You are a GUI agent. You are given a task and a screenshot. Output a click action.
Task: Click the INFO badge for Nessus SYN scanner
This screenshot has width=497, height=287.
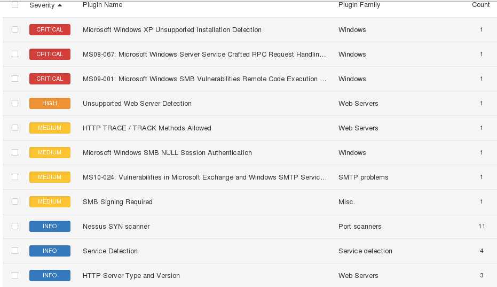[50, 227]
